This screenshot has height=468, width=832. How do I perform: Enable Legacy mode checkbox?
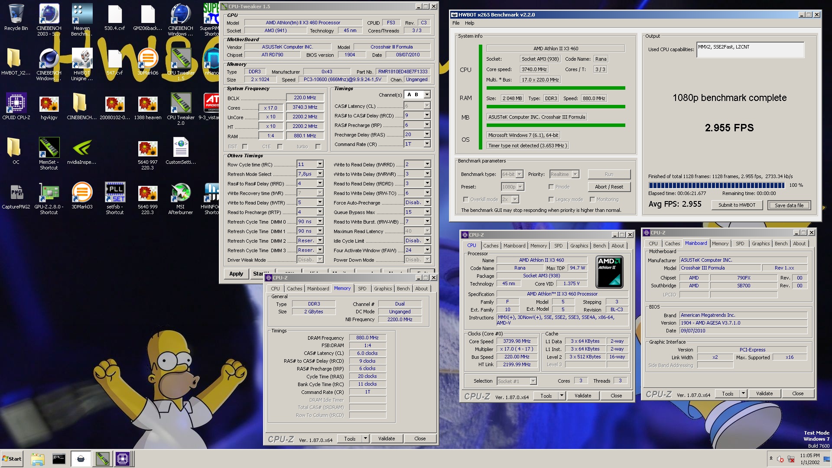tap(551, 199)
